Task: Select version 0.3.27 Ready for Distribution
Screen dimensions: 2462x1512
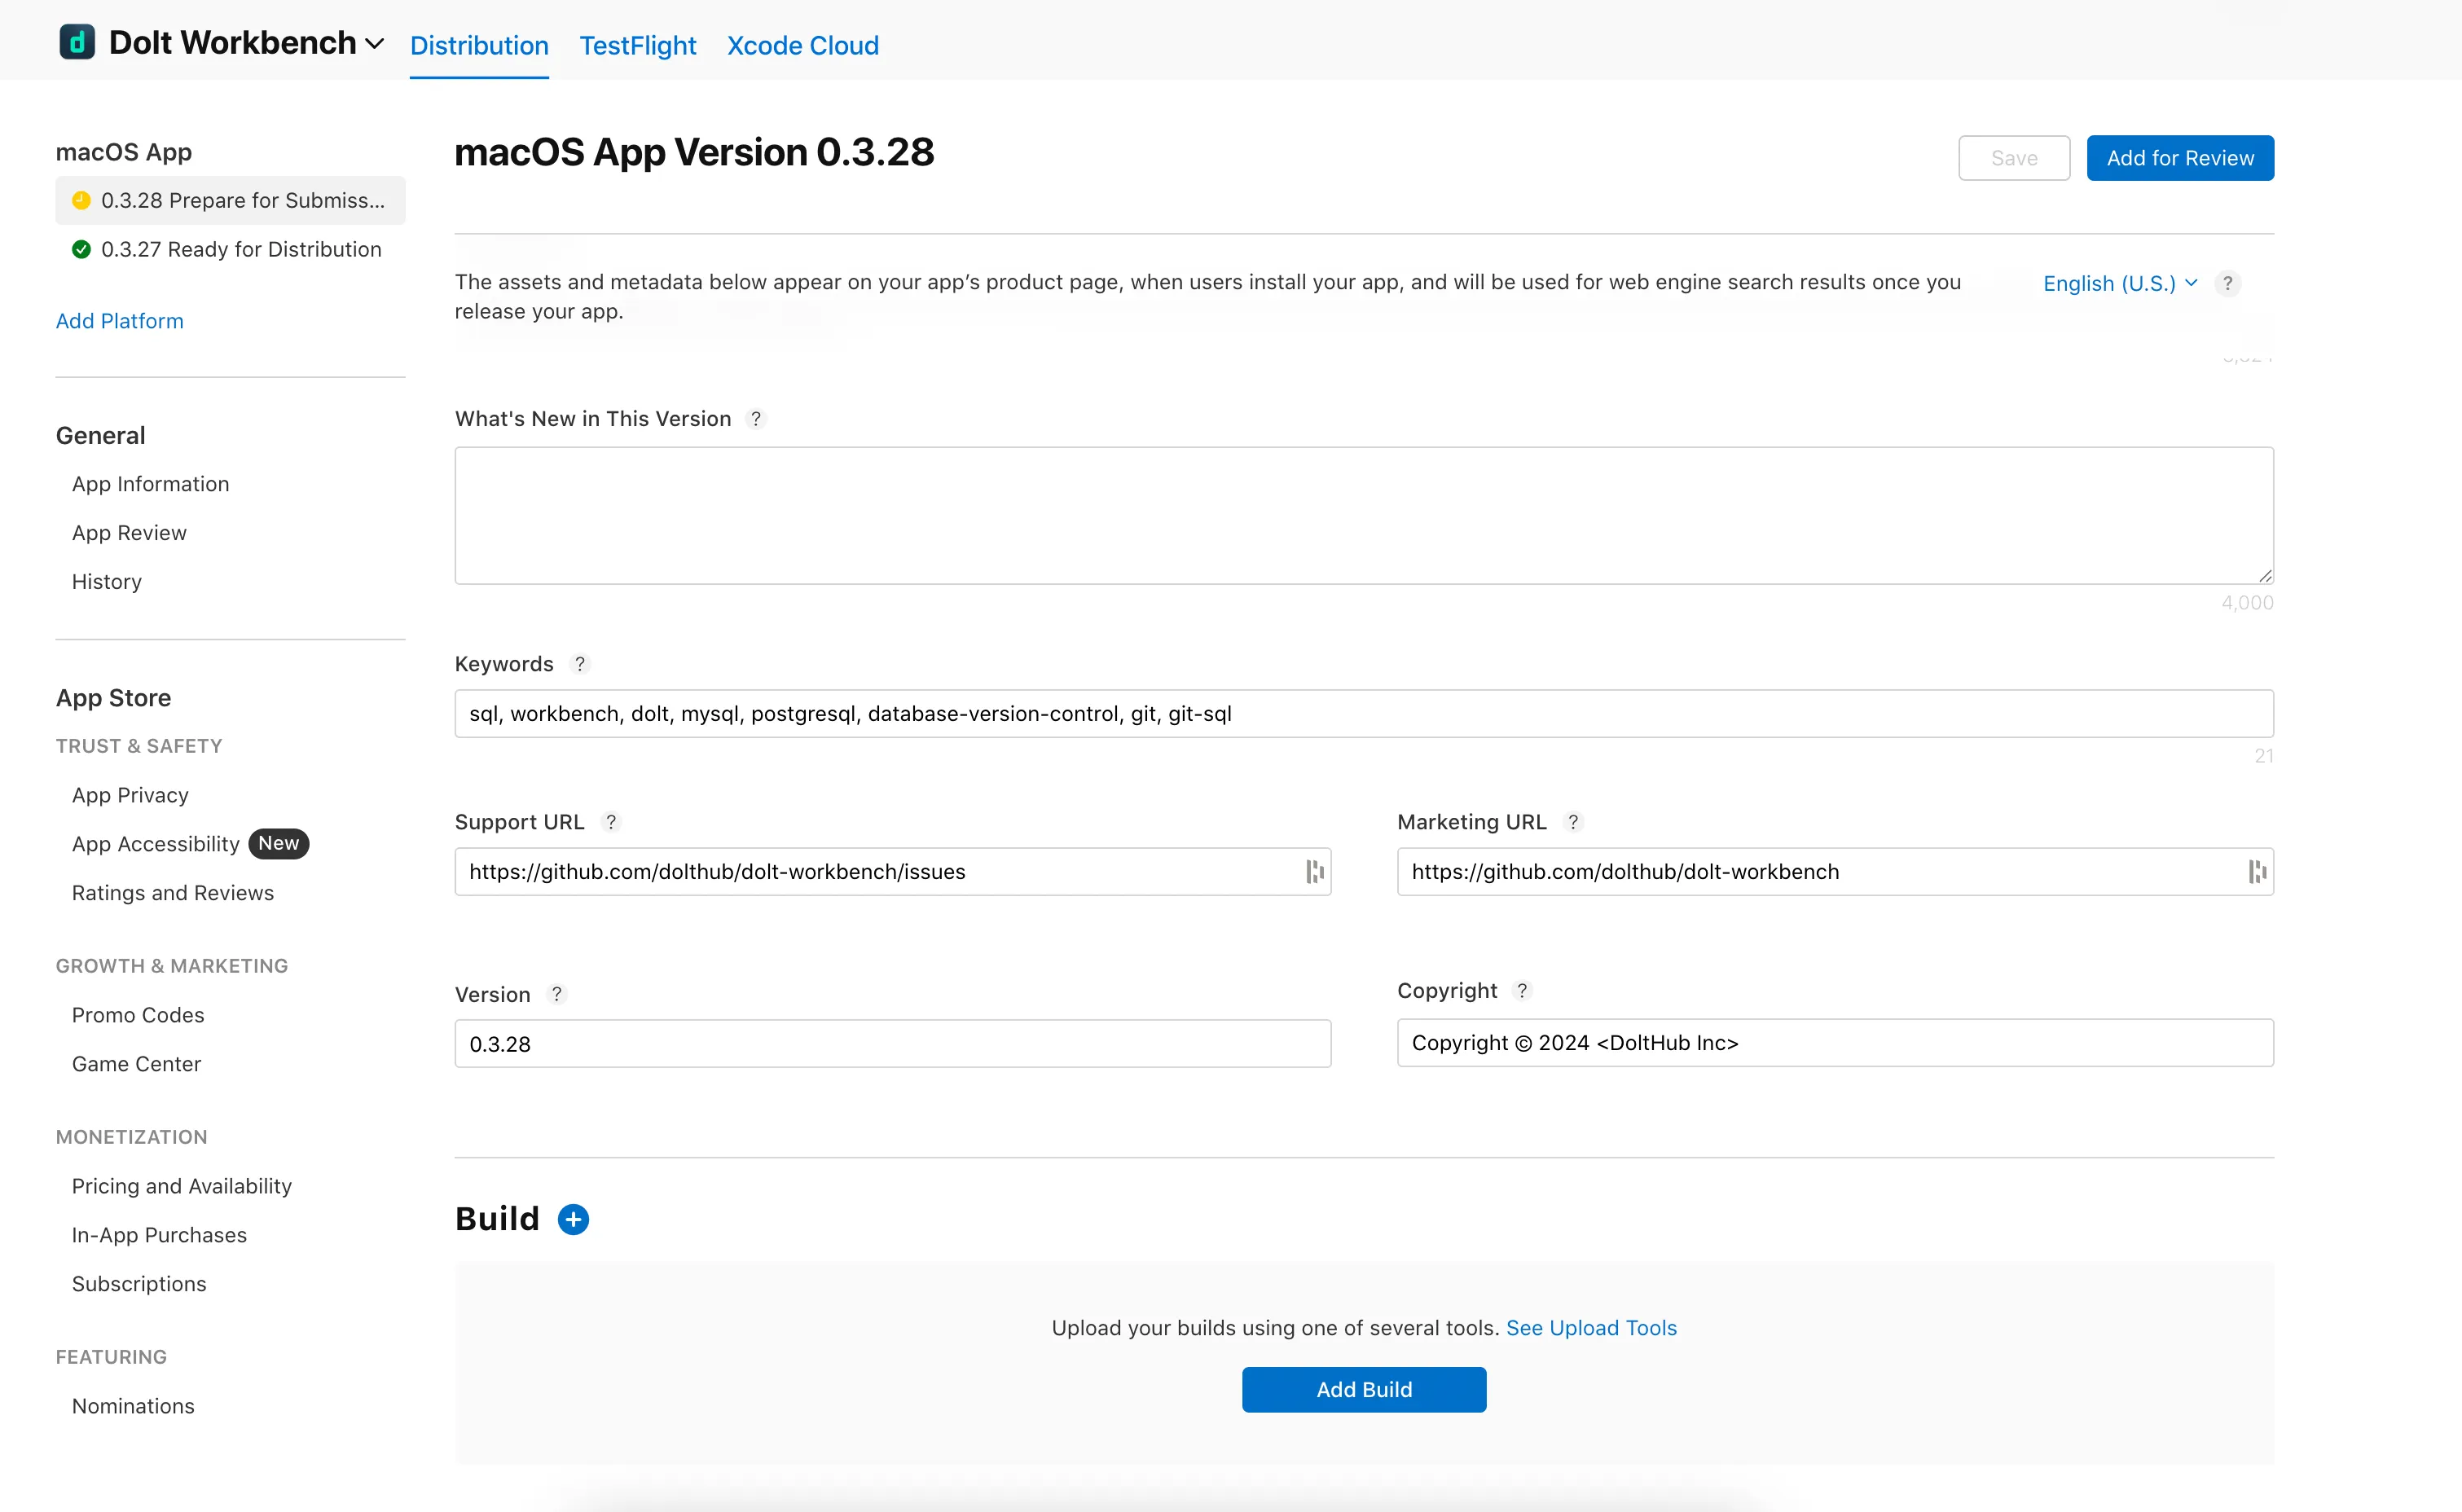Action: point(242,249)
